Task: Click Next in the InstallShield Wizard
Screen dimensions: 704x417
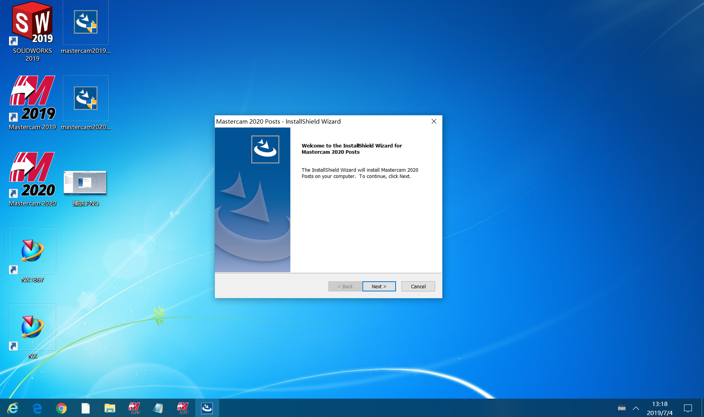Action: pos(379,286)
